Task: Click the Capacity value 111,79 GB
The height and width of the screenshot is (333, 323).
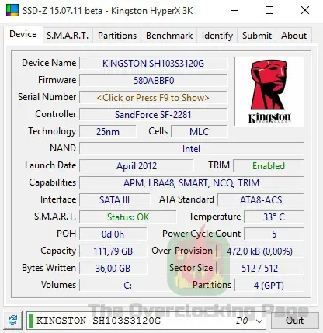Action: point(113,251)
